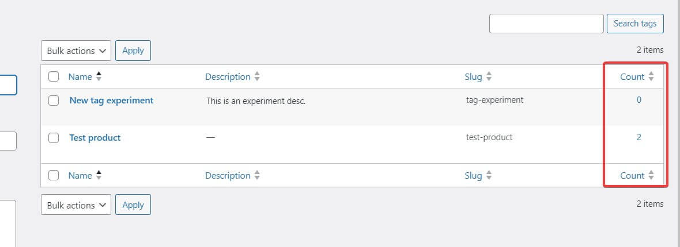The image size is (680, 247).
Task: Click sort arrows beside bottom Name header
Action: tap(99, 175)
